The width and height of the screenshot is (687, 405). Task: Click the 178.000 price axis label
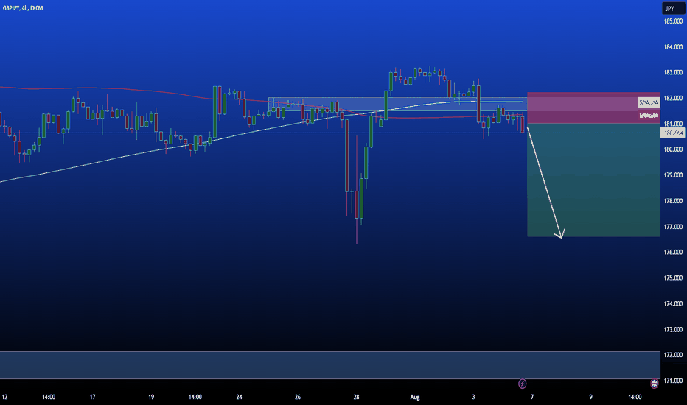click(x=673, y=201)
